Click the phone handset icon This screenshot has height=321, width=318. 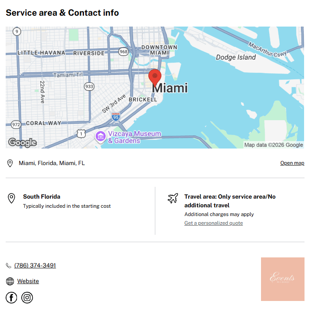click(x=8, y=266)
